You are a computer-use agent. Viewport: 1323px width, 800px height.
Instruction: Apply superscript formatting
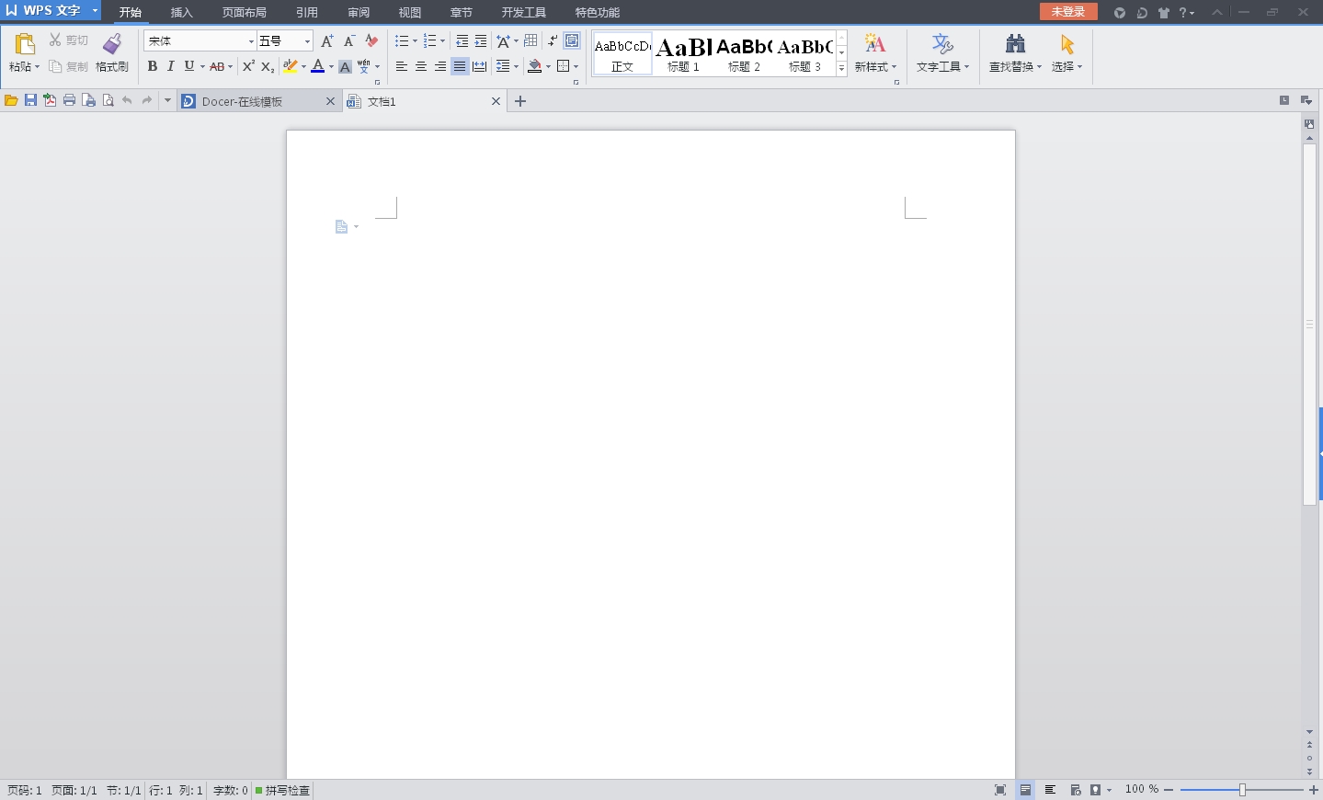tap(248, 66)
